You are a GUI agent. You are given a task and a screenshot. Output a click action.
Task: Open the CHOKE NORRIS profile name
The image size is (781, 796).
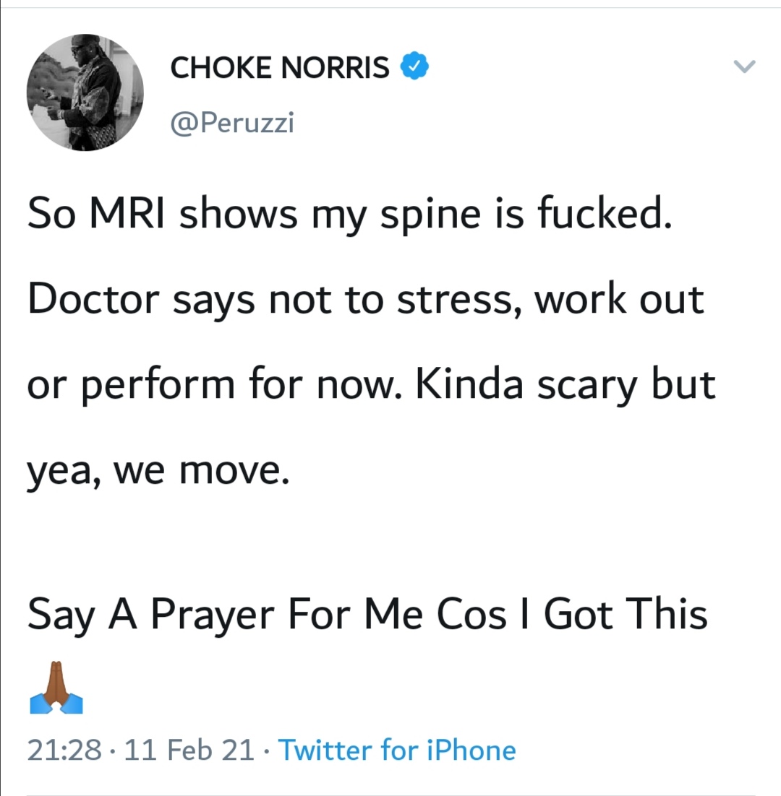coord(280,67)
